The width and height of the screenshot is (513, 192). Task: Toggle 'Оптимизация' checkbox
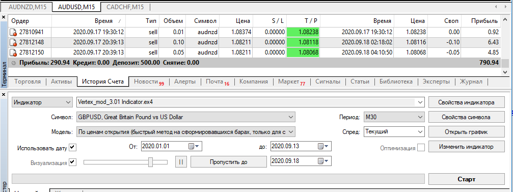(421, 148)
